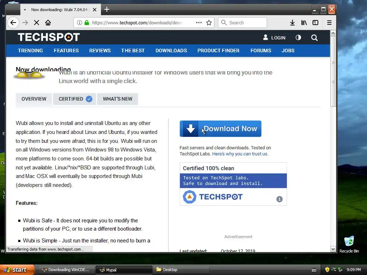Viewport: 367px width, 275px height.
Task: Switch to the WHAT'S NEW tab
Action: coord(118,99)
